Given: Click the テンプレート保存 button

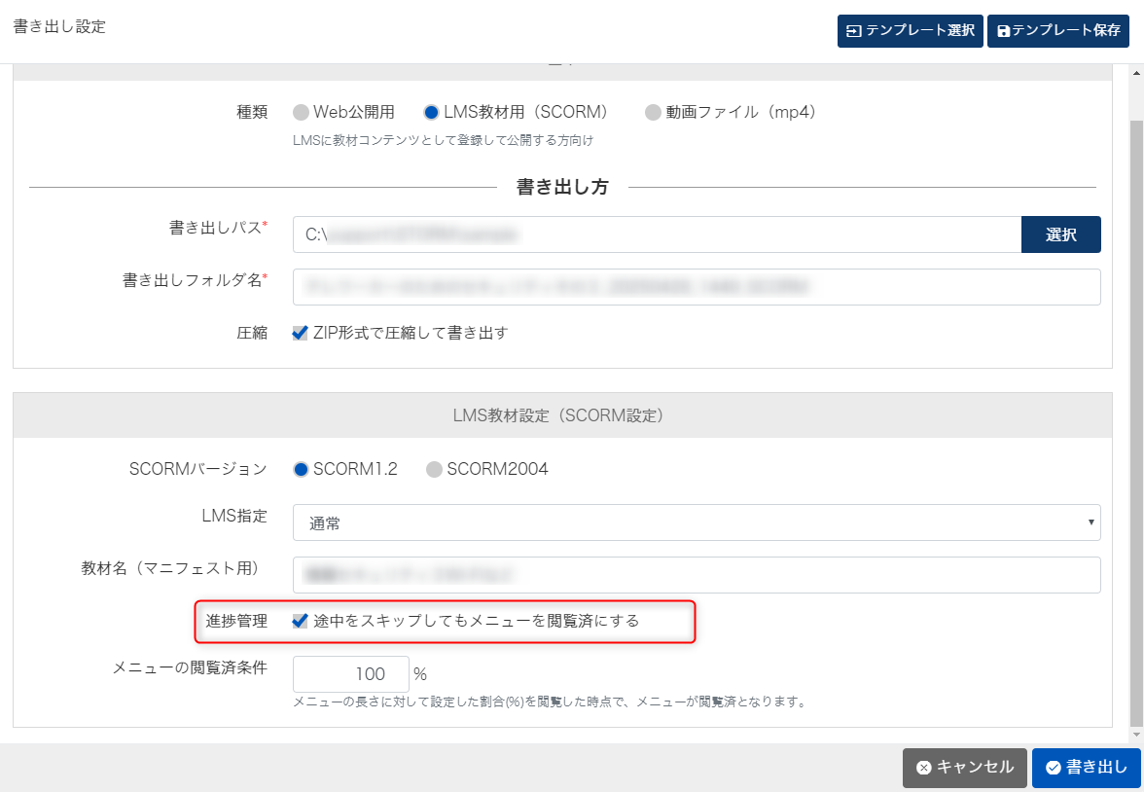Looking at the screenshot, I should (x=1057, y=30).
